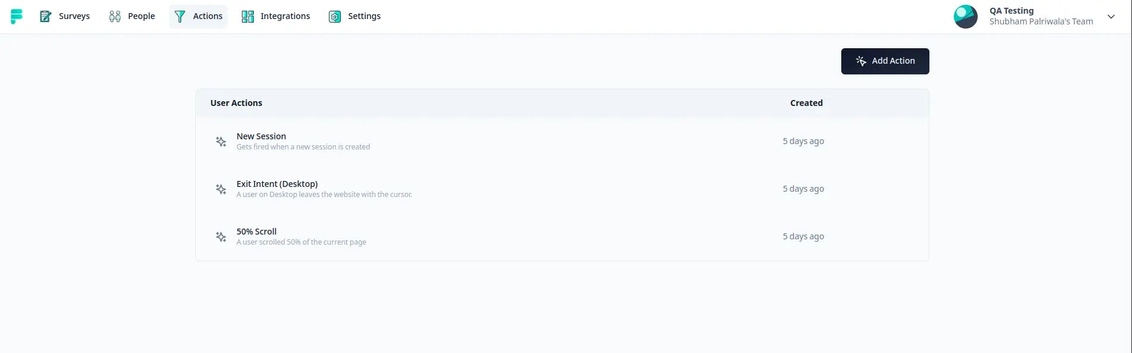Select the 50% Scroll action
The image size is (1132, 353).
(x=562, y=237)
